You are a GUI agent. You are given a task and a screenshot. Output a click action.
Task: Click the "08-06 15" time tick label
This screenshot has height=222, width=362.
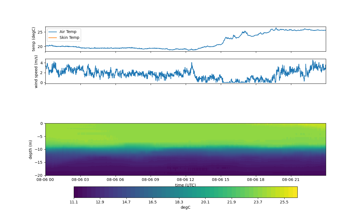pyautogui.click(x=221, y=180)
